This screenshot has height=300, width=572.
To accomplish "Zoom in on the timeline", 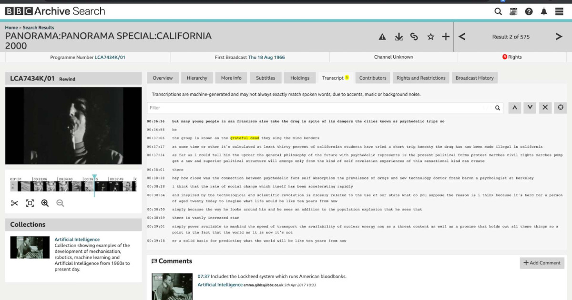I will coord(45,203).
